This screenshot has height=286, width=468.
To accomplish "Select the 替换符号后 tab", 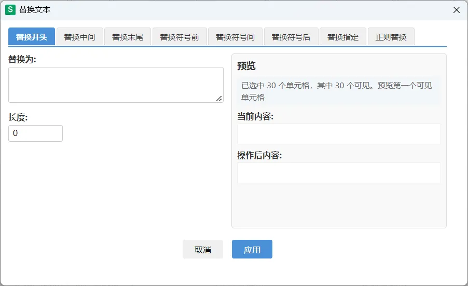I will coord(291,37).
